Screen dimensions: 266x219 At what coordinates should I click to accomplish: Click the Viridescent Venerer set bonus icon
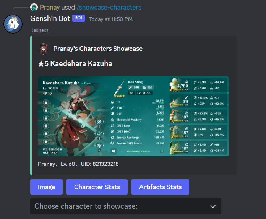(x=114, y=151)
